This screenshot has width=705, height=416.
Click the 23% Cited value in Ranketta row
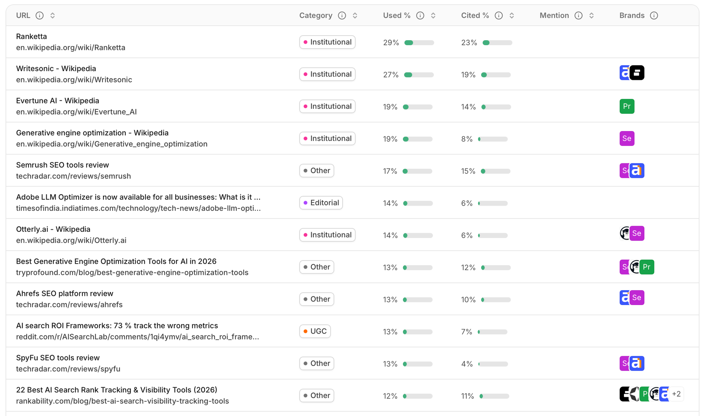(469, 43)
